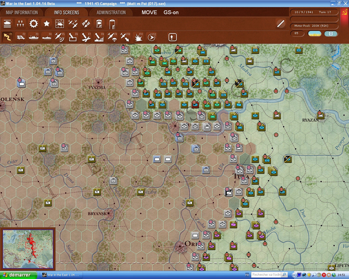Click the end turn arrow icon (F12)
This screenshot has width=349, height=279.
click(x=151, y=37)
